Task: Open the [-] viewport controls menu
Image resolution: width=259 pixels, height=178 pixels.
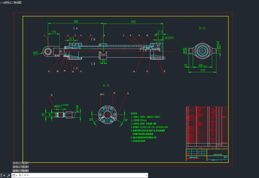Action: pyautogui.click(x=1, y=2)
